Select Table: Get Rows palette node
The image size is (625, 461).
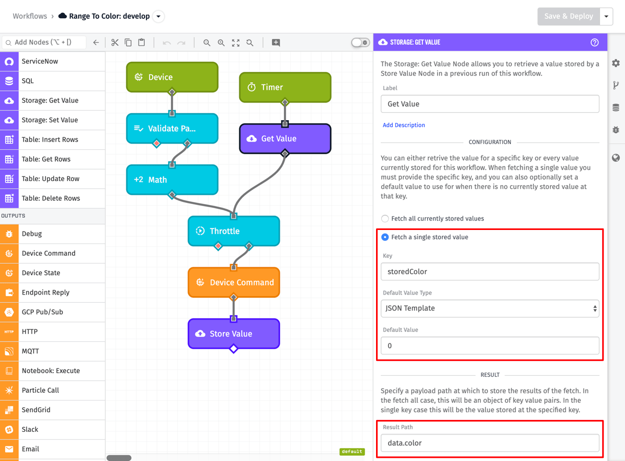pos(53,159)
